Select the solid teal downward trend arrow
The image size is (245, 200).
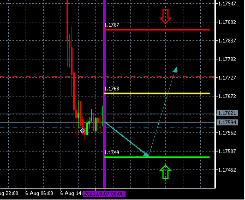click(x=127, y=139)
